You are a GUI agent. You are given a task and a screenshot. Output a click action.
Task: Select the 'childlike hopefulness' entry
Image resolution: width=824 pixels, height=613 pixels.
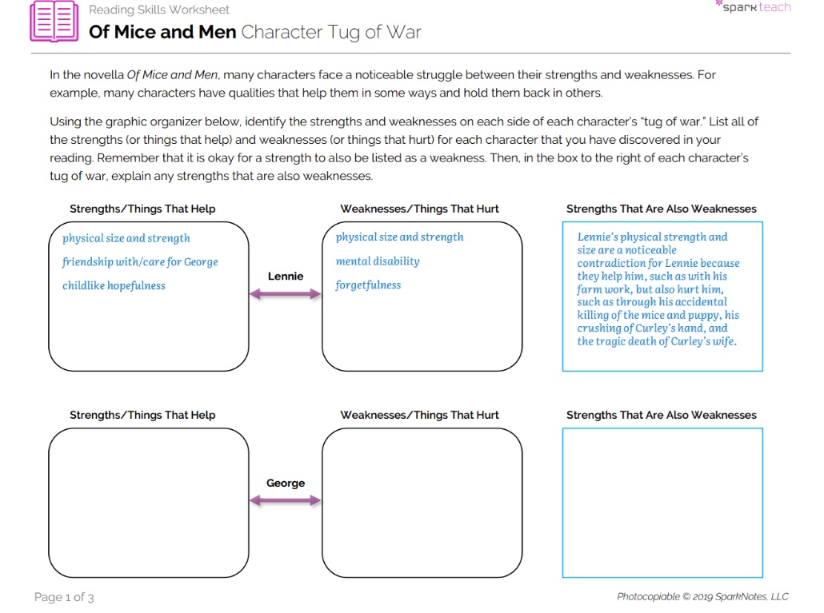(x=114, y=286)
